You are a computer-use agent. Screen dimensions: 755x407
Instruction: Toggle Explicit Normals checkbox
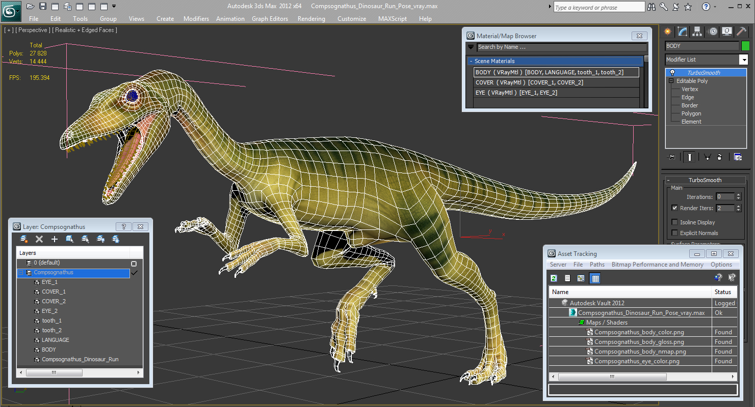click(x=675, y=233)
